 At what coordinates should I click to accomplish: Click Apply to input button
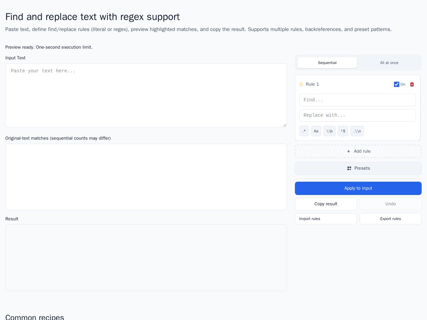point(358,188)
